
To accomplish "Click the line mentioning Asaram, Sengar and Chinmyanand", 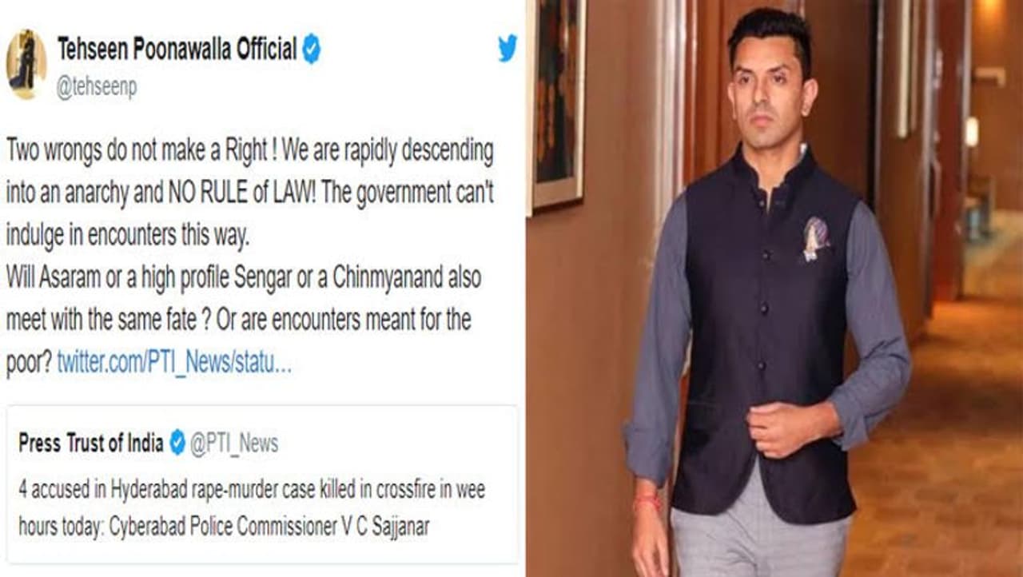I will click(243, 277).
